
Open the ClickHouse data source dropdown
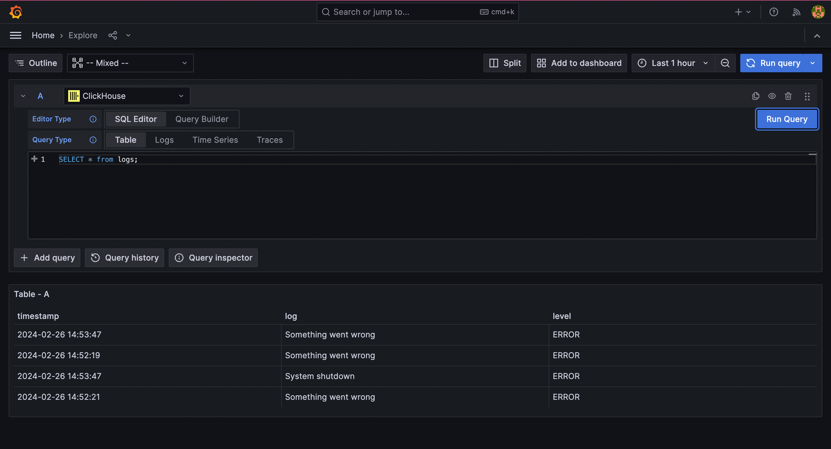(x=127, y=96)
